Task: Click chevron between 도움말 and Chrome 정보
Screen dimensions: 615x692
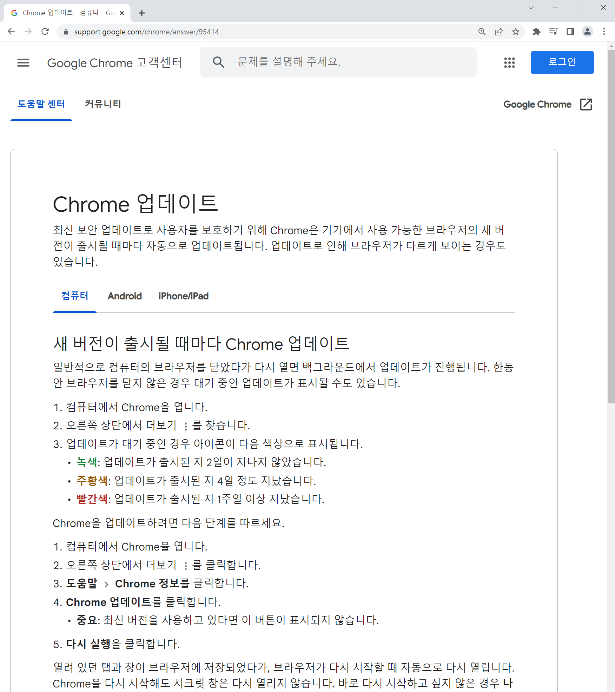Action: coord(106,584)
